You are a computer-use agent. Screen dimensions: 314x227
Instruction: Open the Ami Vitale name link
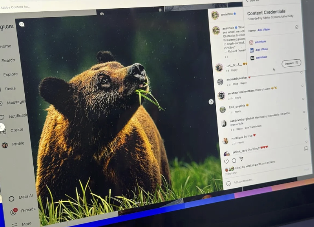[263, 30]
